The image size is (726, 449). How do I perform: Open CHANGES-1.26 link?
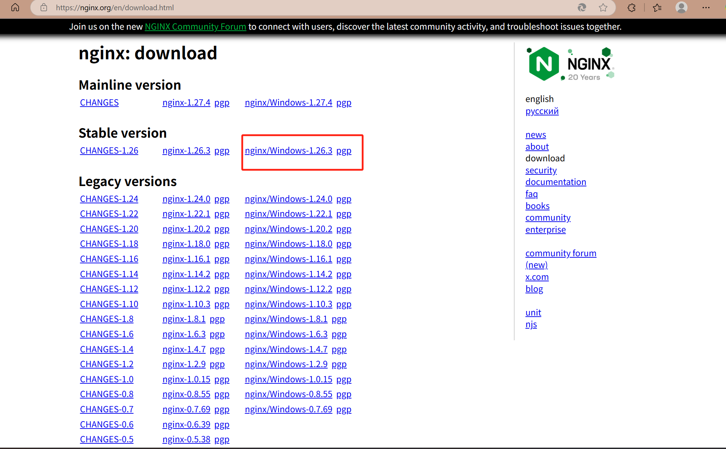(x=109, y=150)
